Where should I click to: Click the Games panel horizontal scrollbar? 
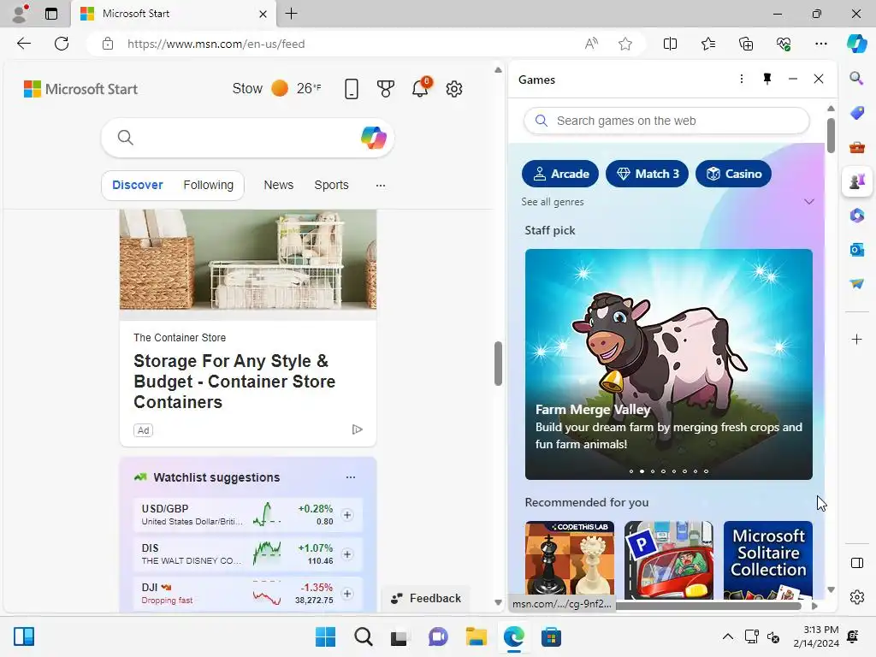tap(708, 606)
